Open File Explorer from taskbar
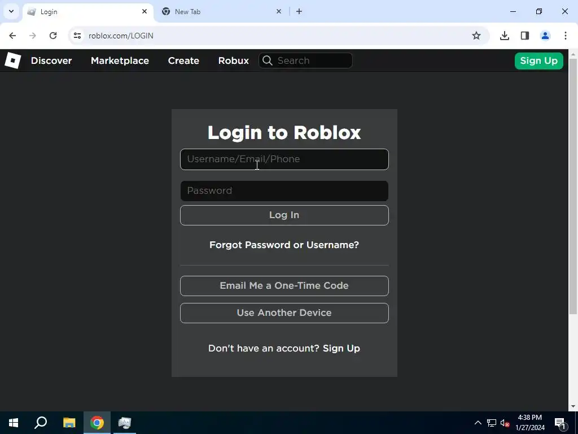The height and width of the screenshot is (434, 578). point(69,423)
